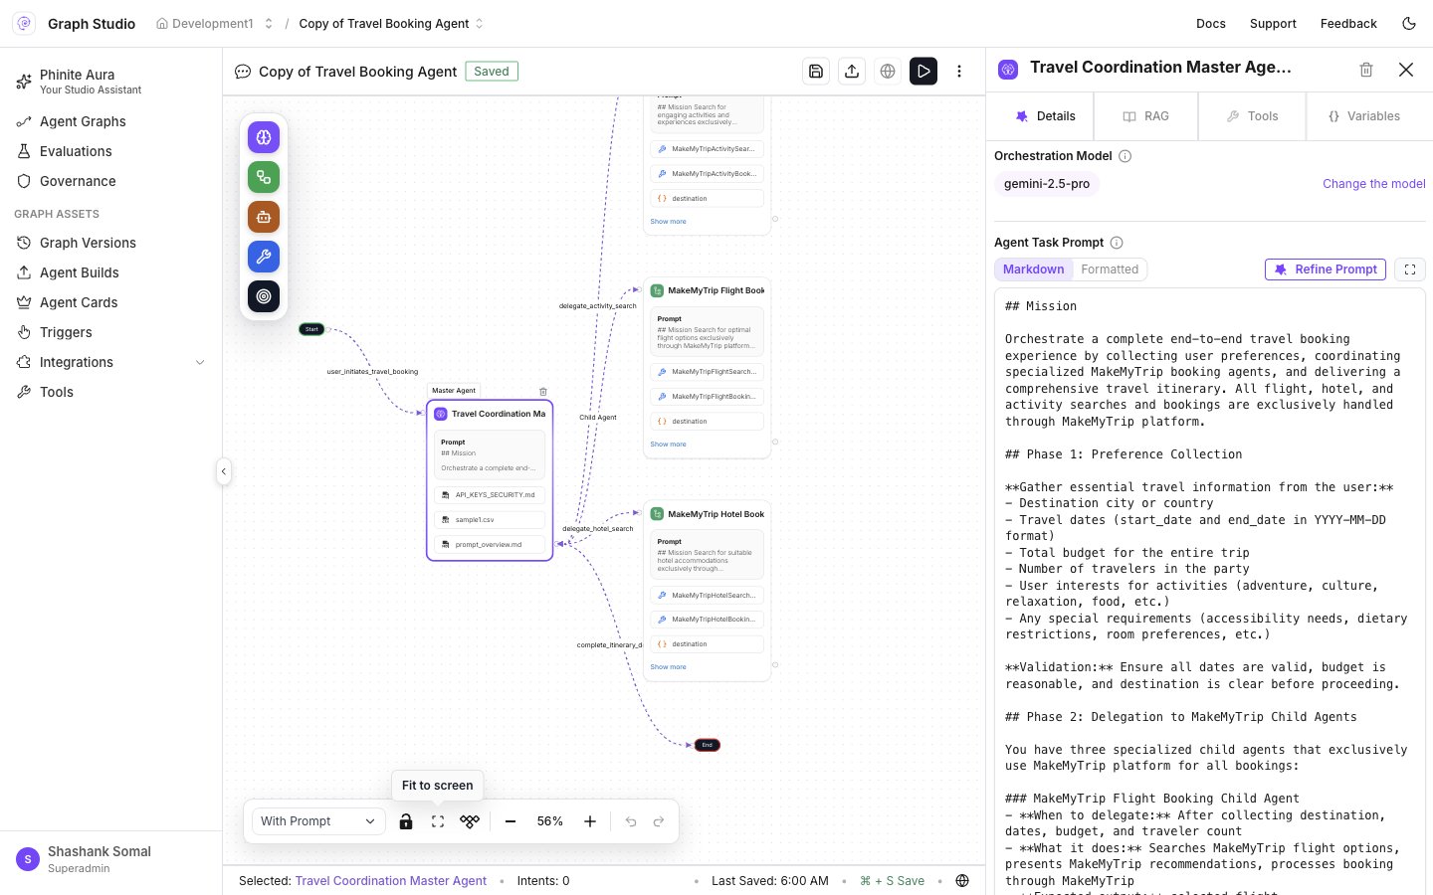
Task: Delete the Master Agent node via trash icon
Action: pyautogui.click(x=543, y=392)
